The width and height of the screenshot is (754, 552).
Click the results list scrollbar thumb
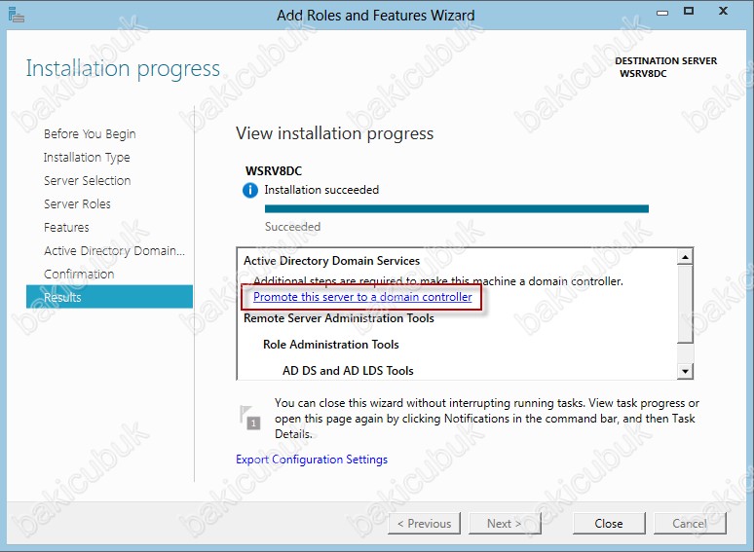[685, 304]
